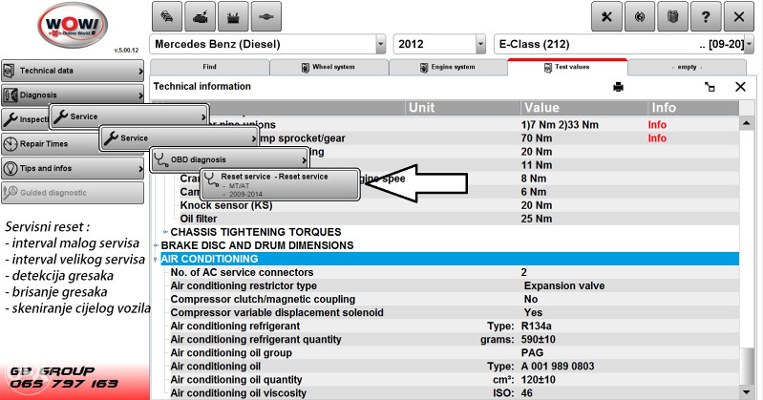Image resolution: width=763 pixels, height=400 pixels.
Task: Expand the Diagnosis menu
Action: pyautogui.click(x=73, y=95)
